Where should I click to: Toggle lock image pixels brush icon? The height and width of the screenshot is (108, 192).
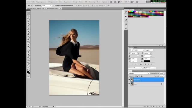(138, 76)
